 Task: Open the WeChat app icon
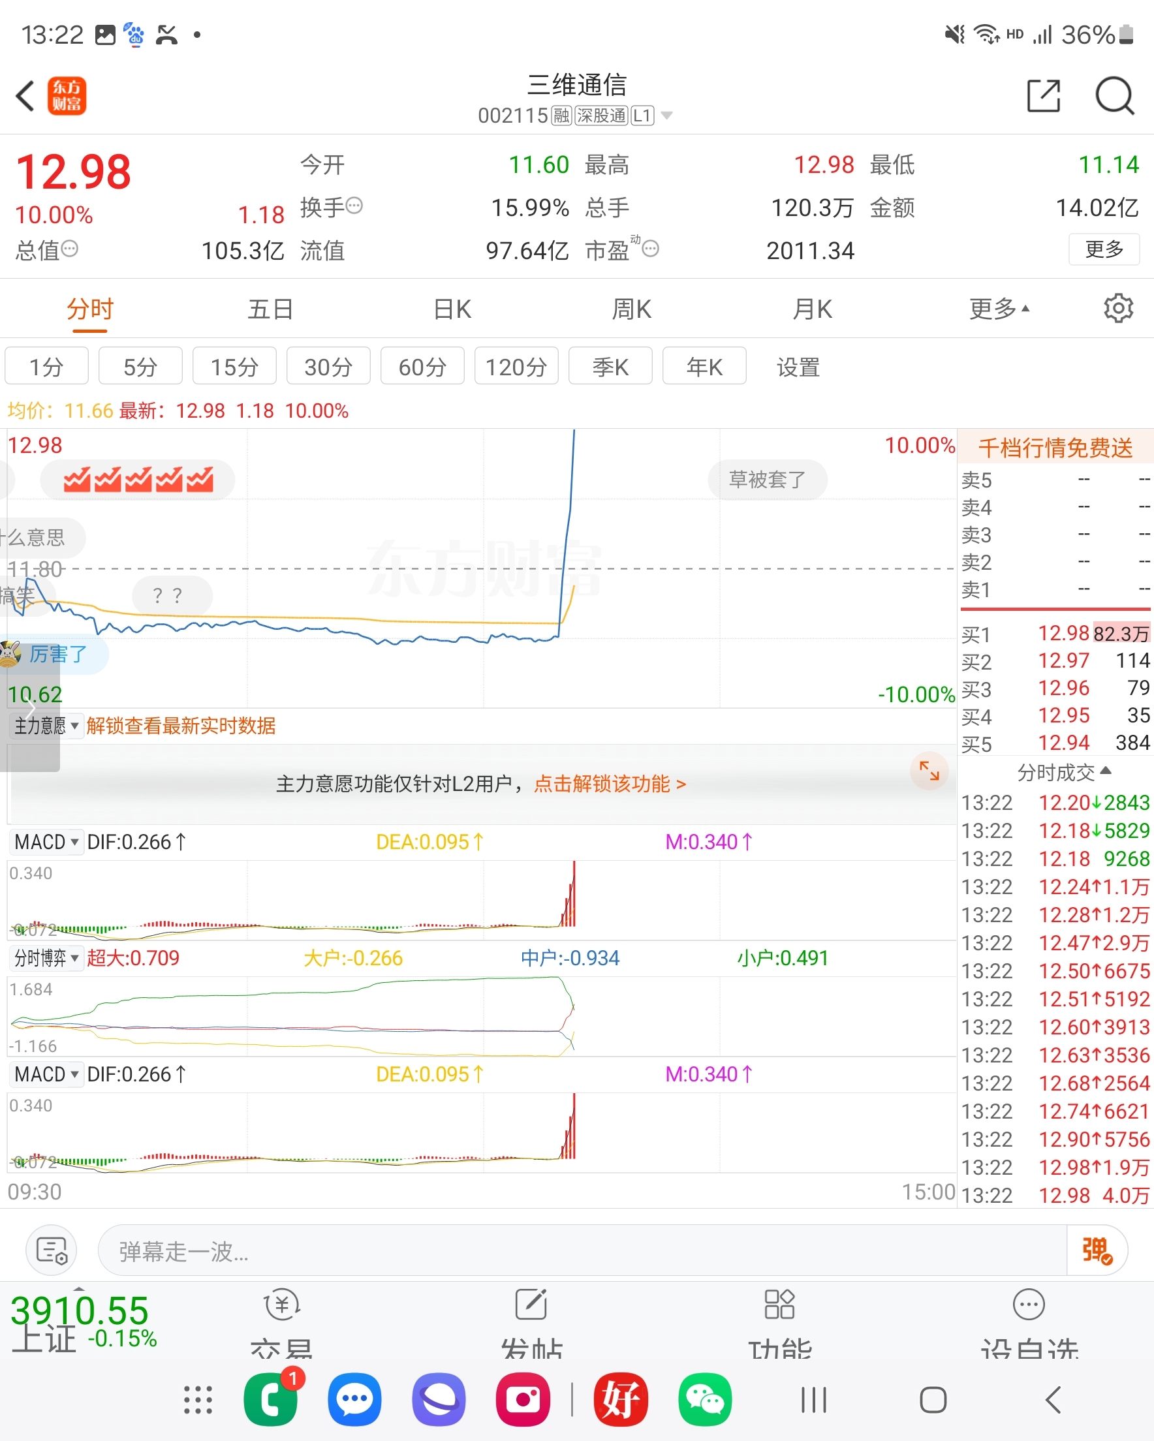(705, 1399)
